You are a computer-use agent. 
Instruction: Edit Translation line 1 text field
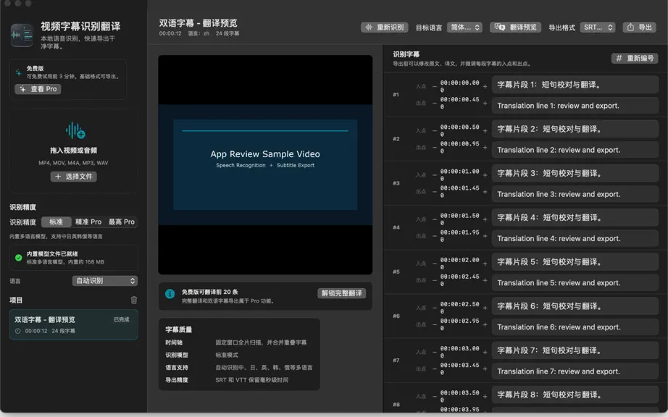(575, 106)
